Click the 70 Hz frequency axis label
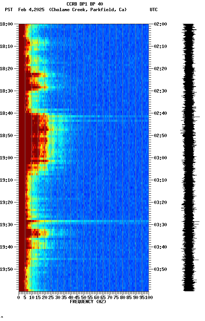Viewport: 205px width, 321px height. [110, 298]
